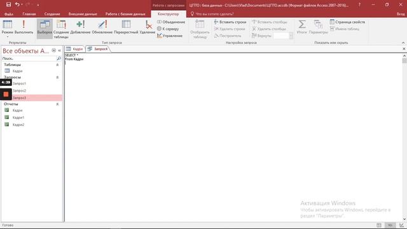Choose Создание таблицы query type
407x229 pixels.
click(61, 29)
